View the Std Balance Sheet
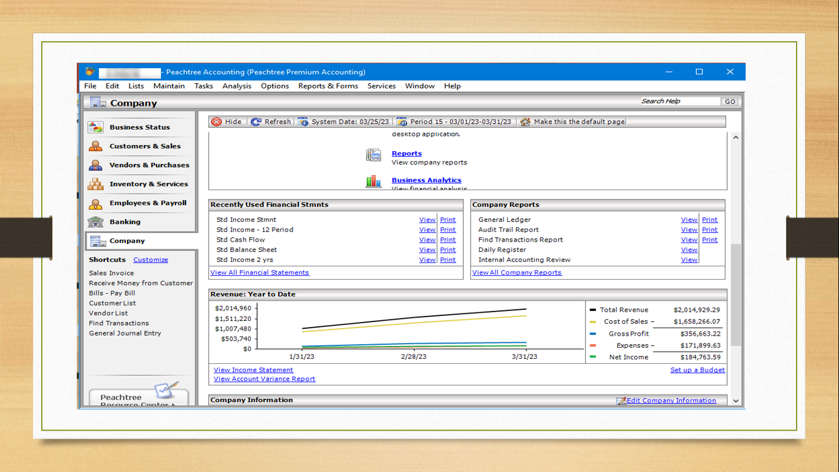Screen dimensions: 839x472 pos(427,250)
